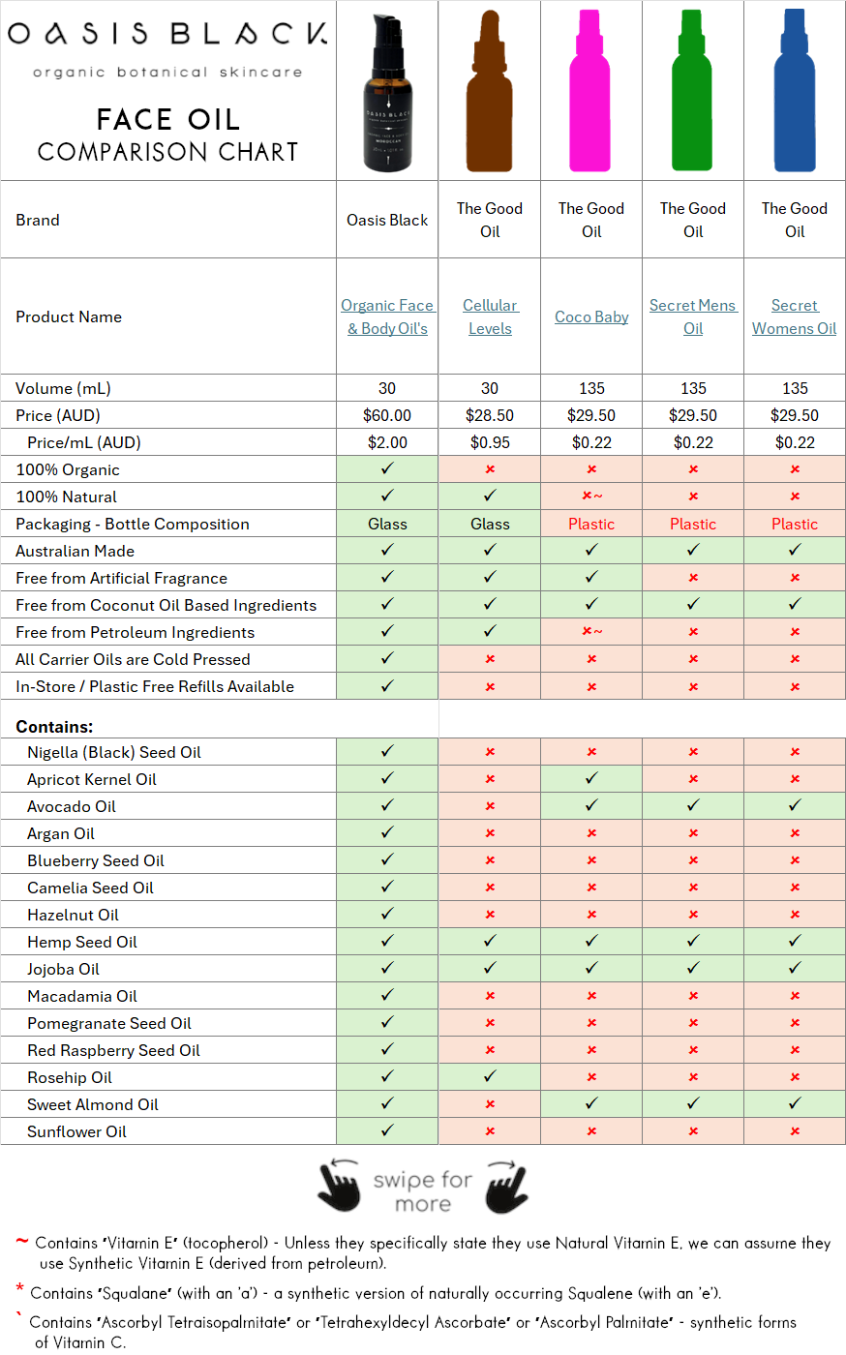Click the pink spray bottle icon
Screen dimensions: 846x1355
(x=590, y=92)
